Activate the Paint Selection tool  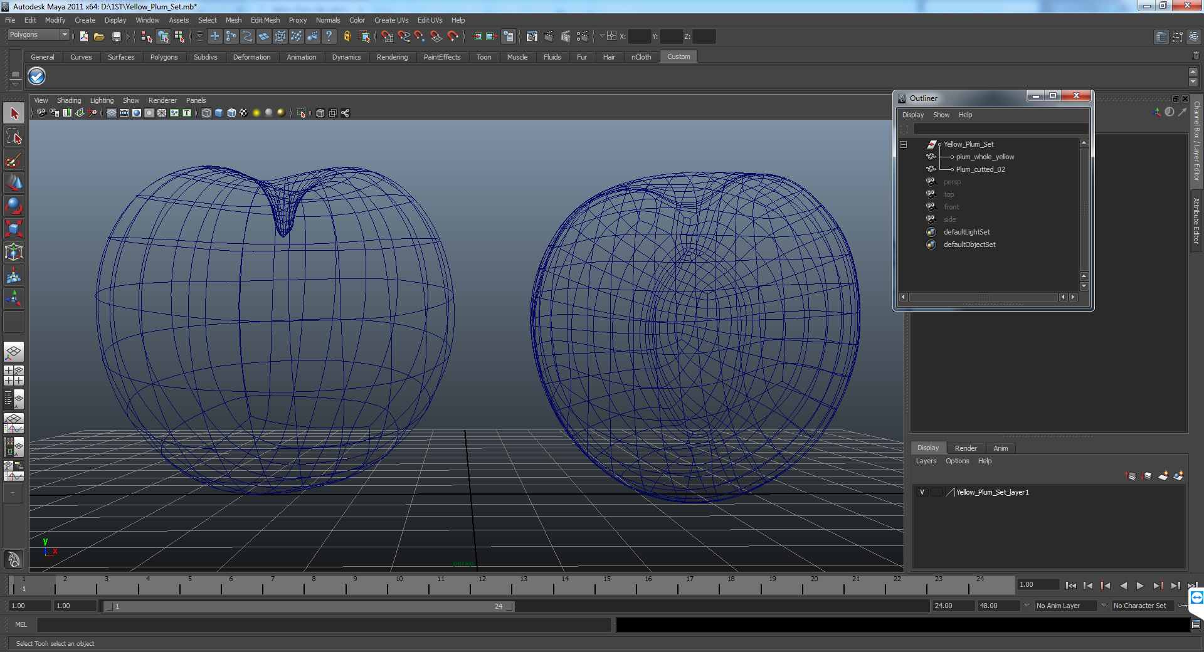point(14,160)
